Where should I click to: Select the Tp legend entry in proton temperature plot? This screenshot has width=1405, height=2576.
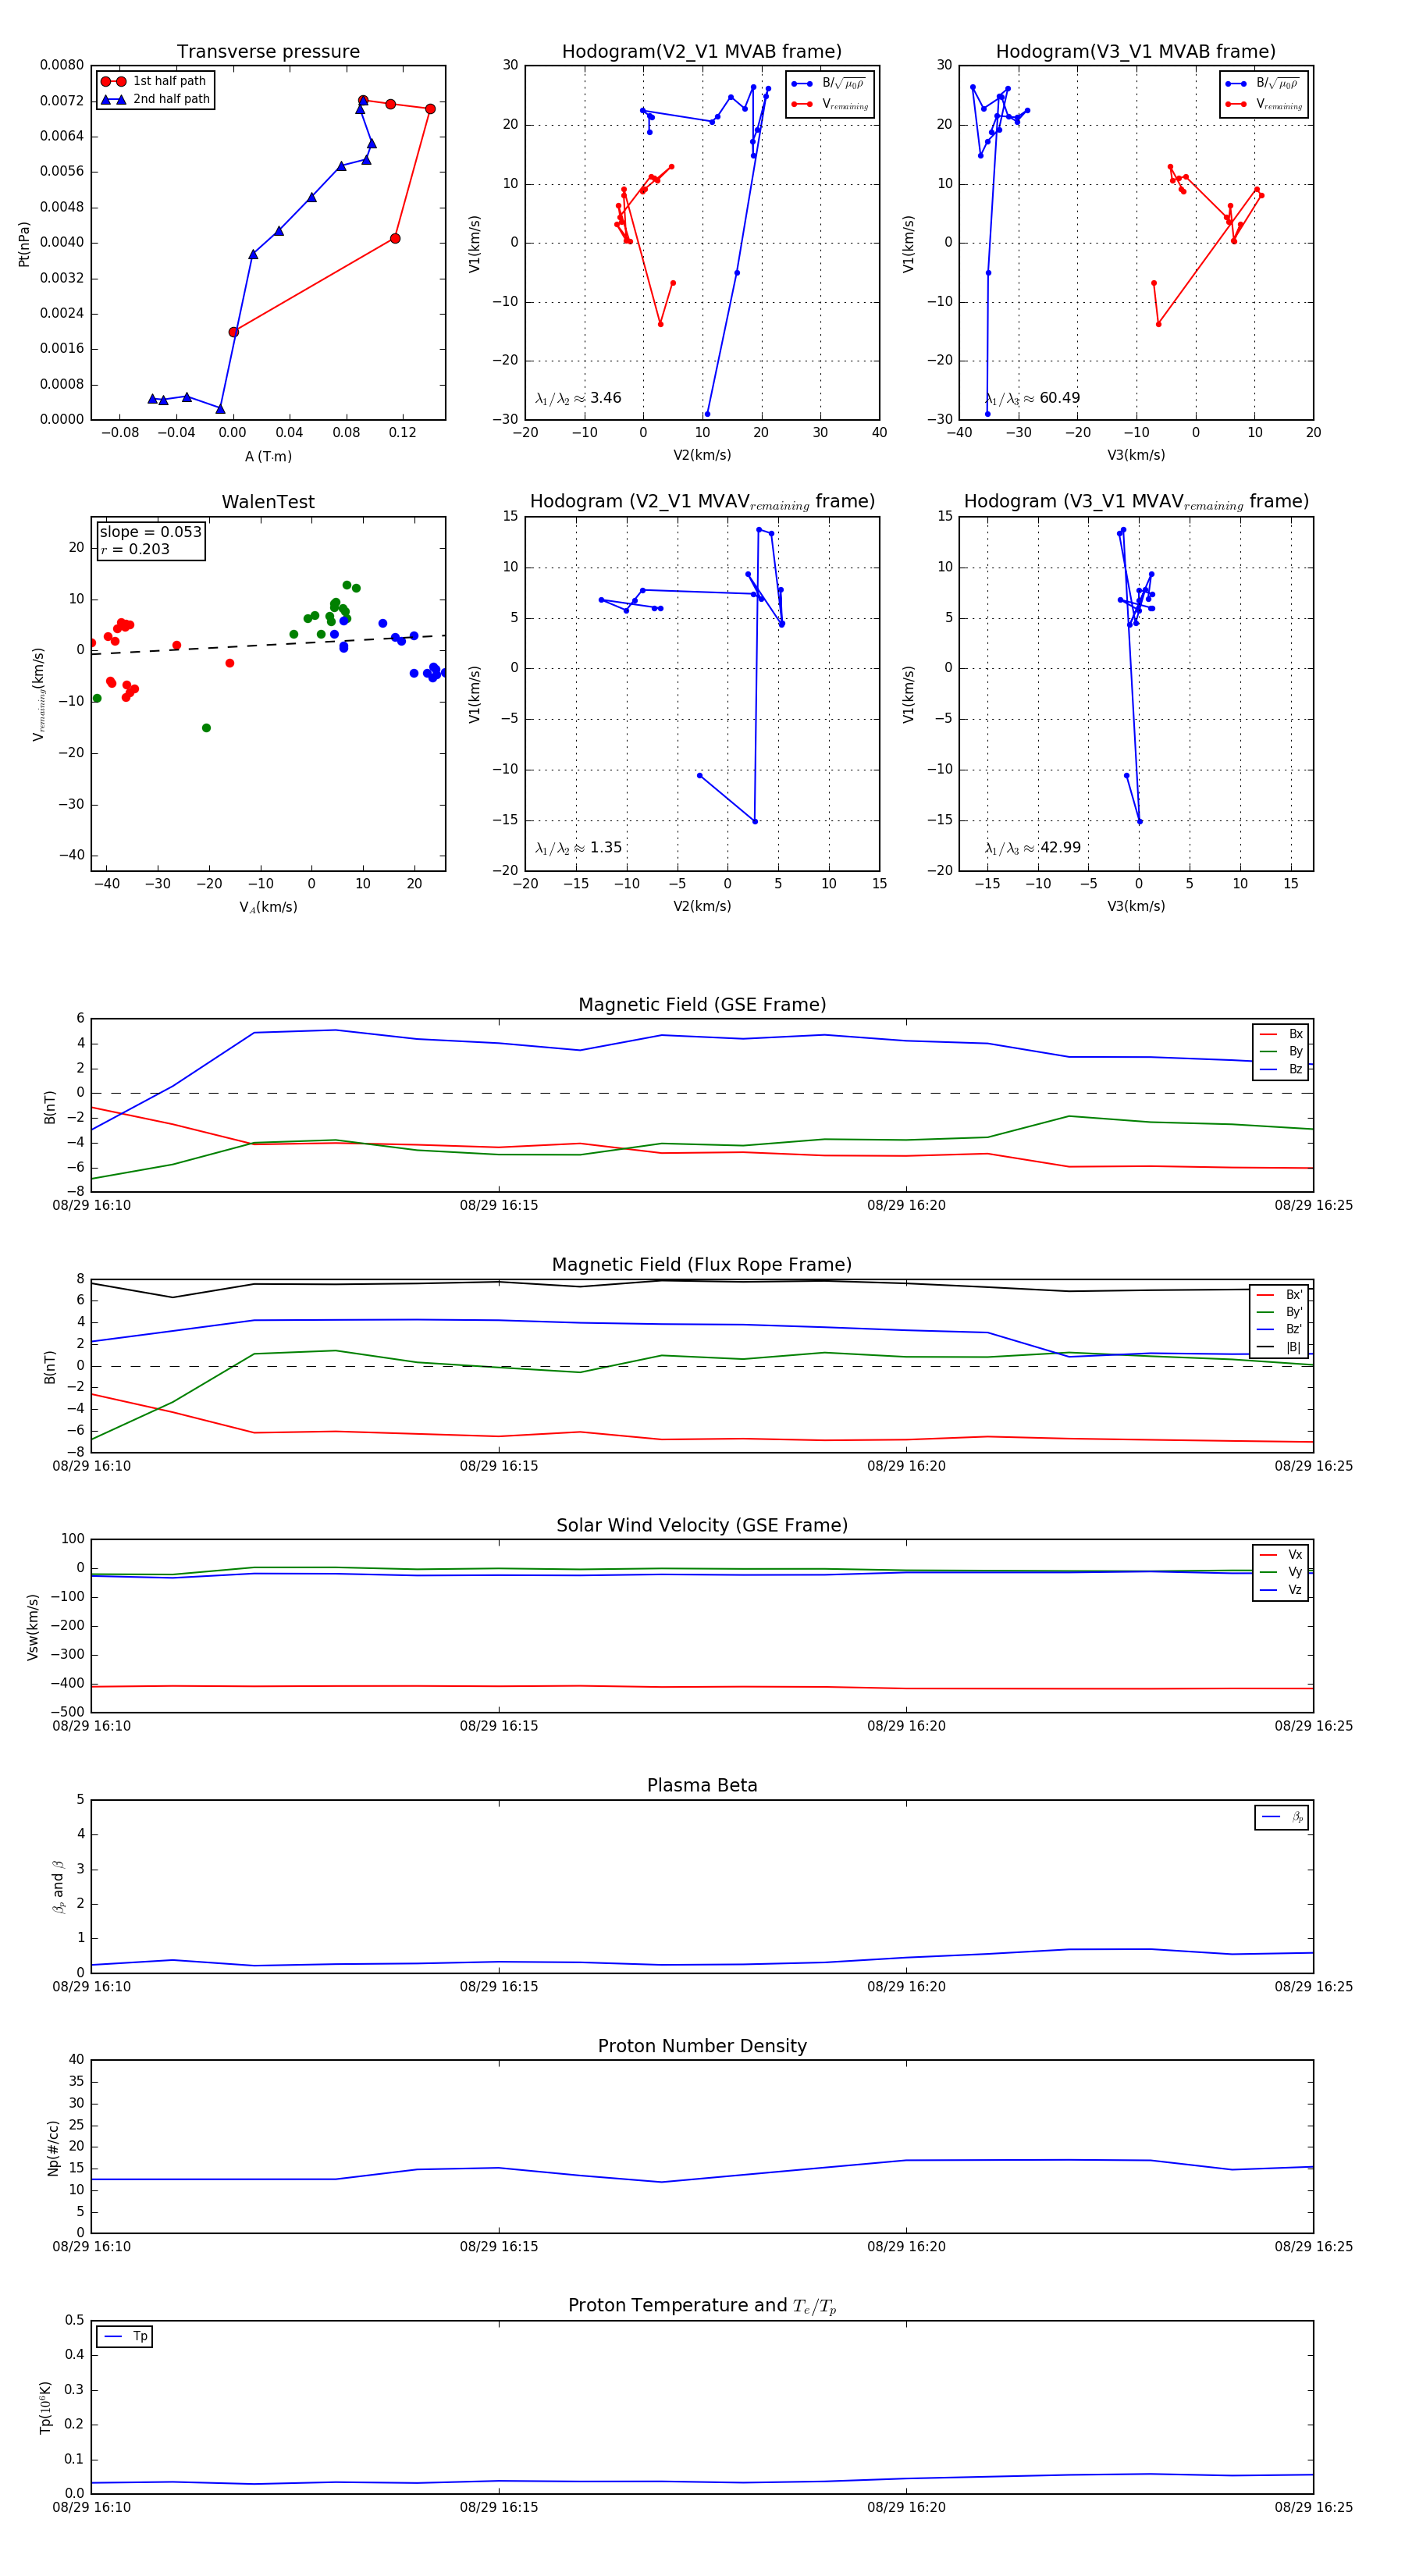126,2337
